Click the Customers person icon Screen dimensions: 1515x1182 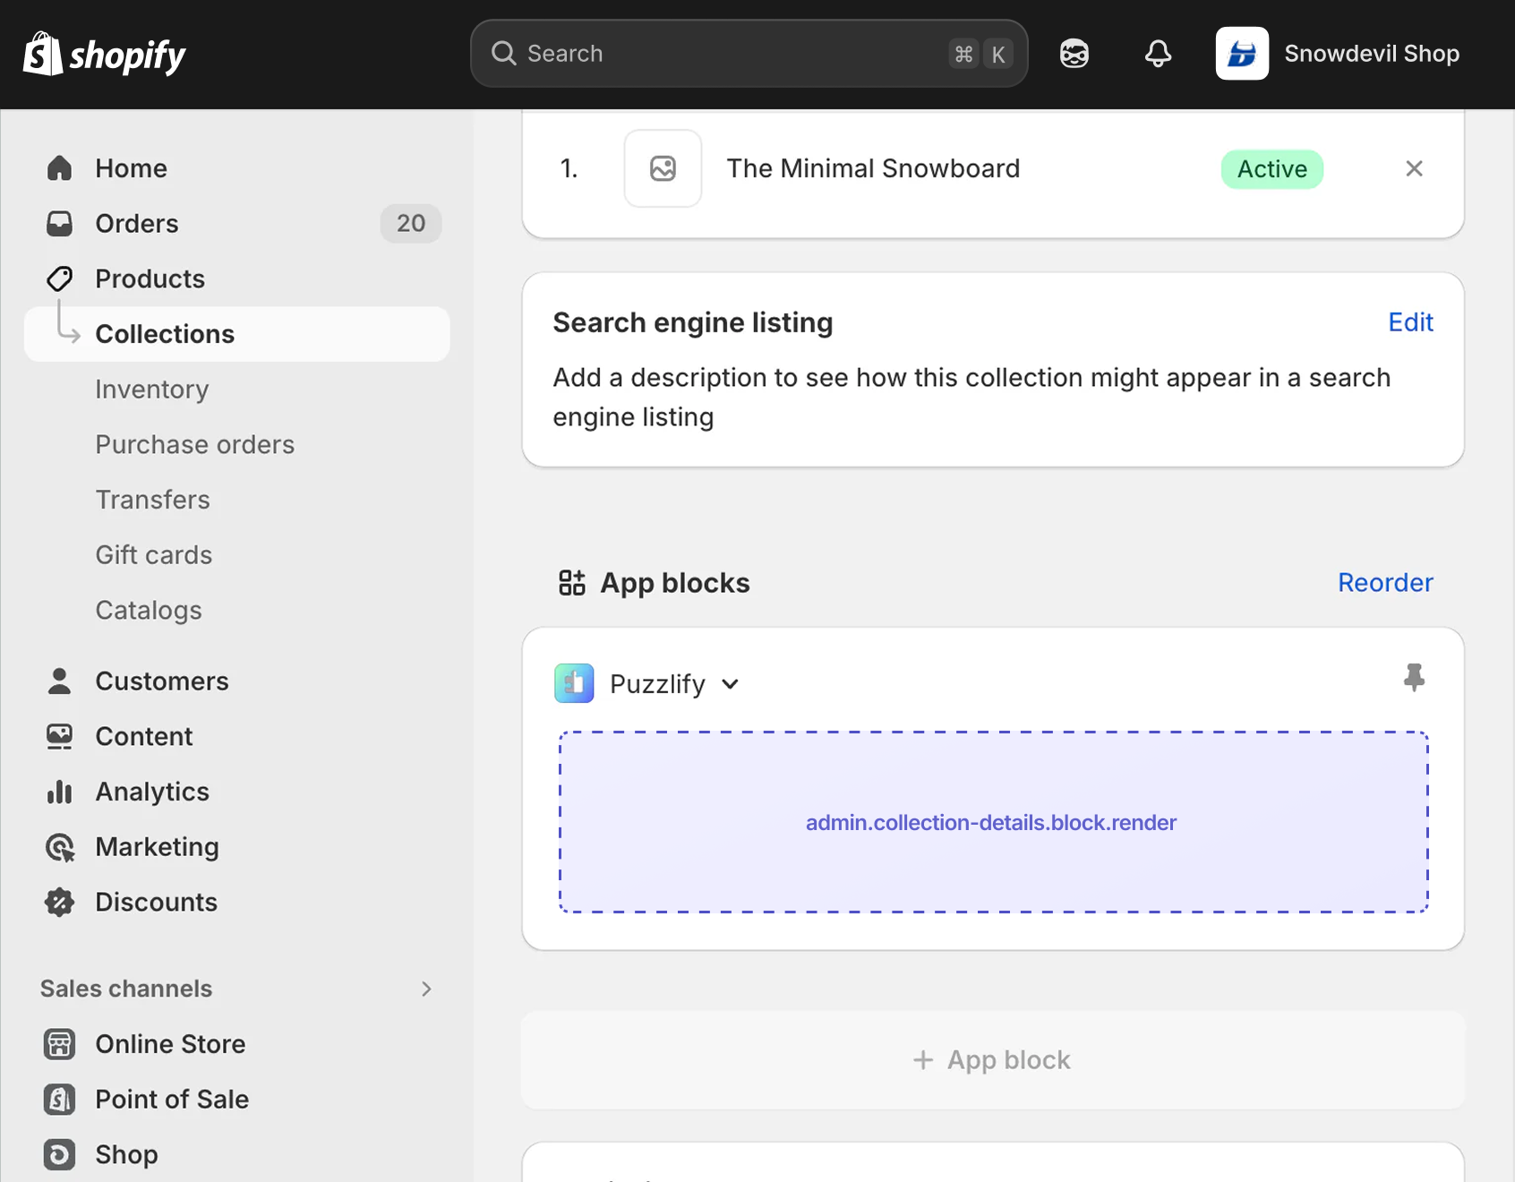tap(59, 681)
